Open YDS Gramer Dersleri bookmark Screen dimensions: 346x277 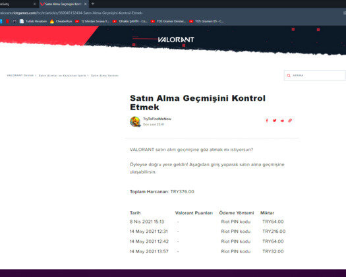168,21
